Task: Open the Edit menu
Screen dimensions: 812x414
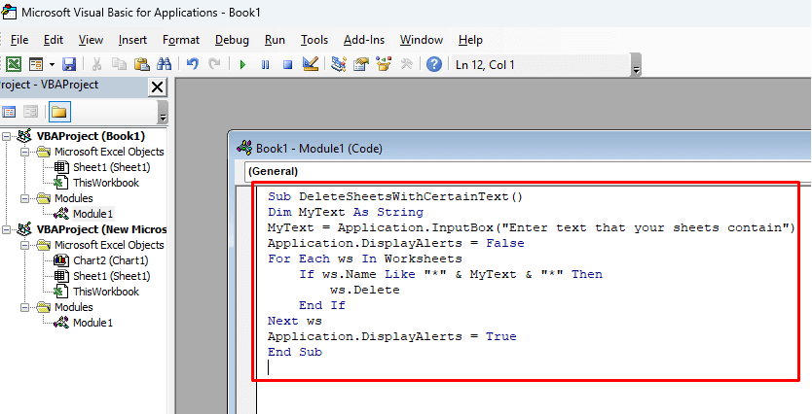Action: tap(54, 40)
